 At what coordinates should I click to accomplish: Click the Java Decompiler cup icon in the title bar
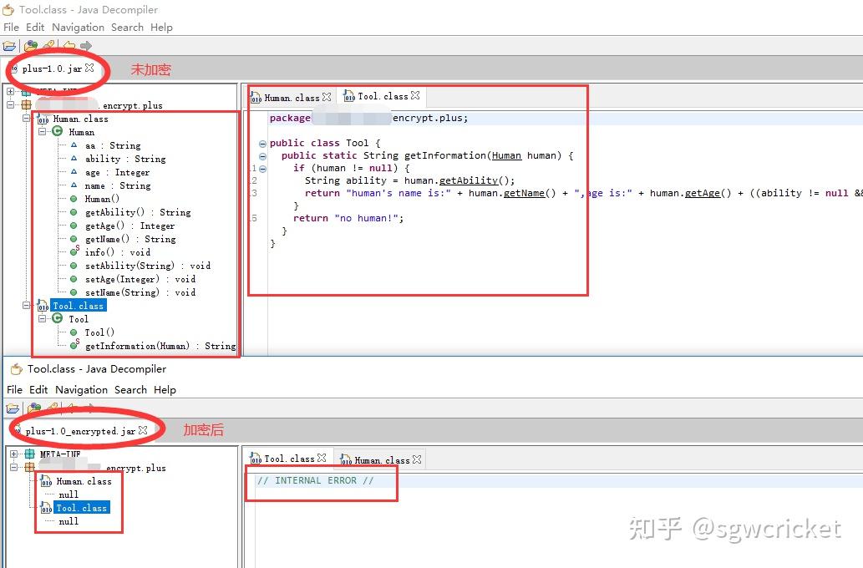8,9
